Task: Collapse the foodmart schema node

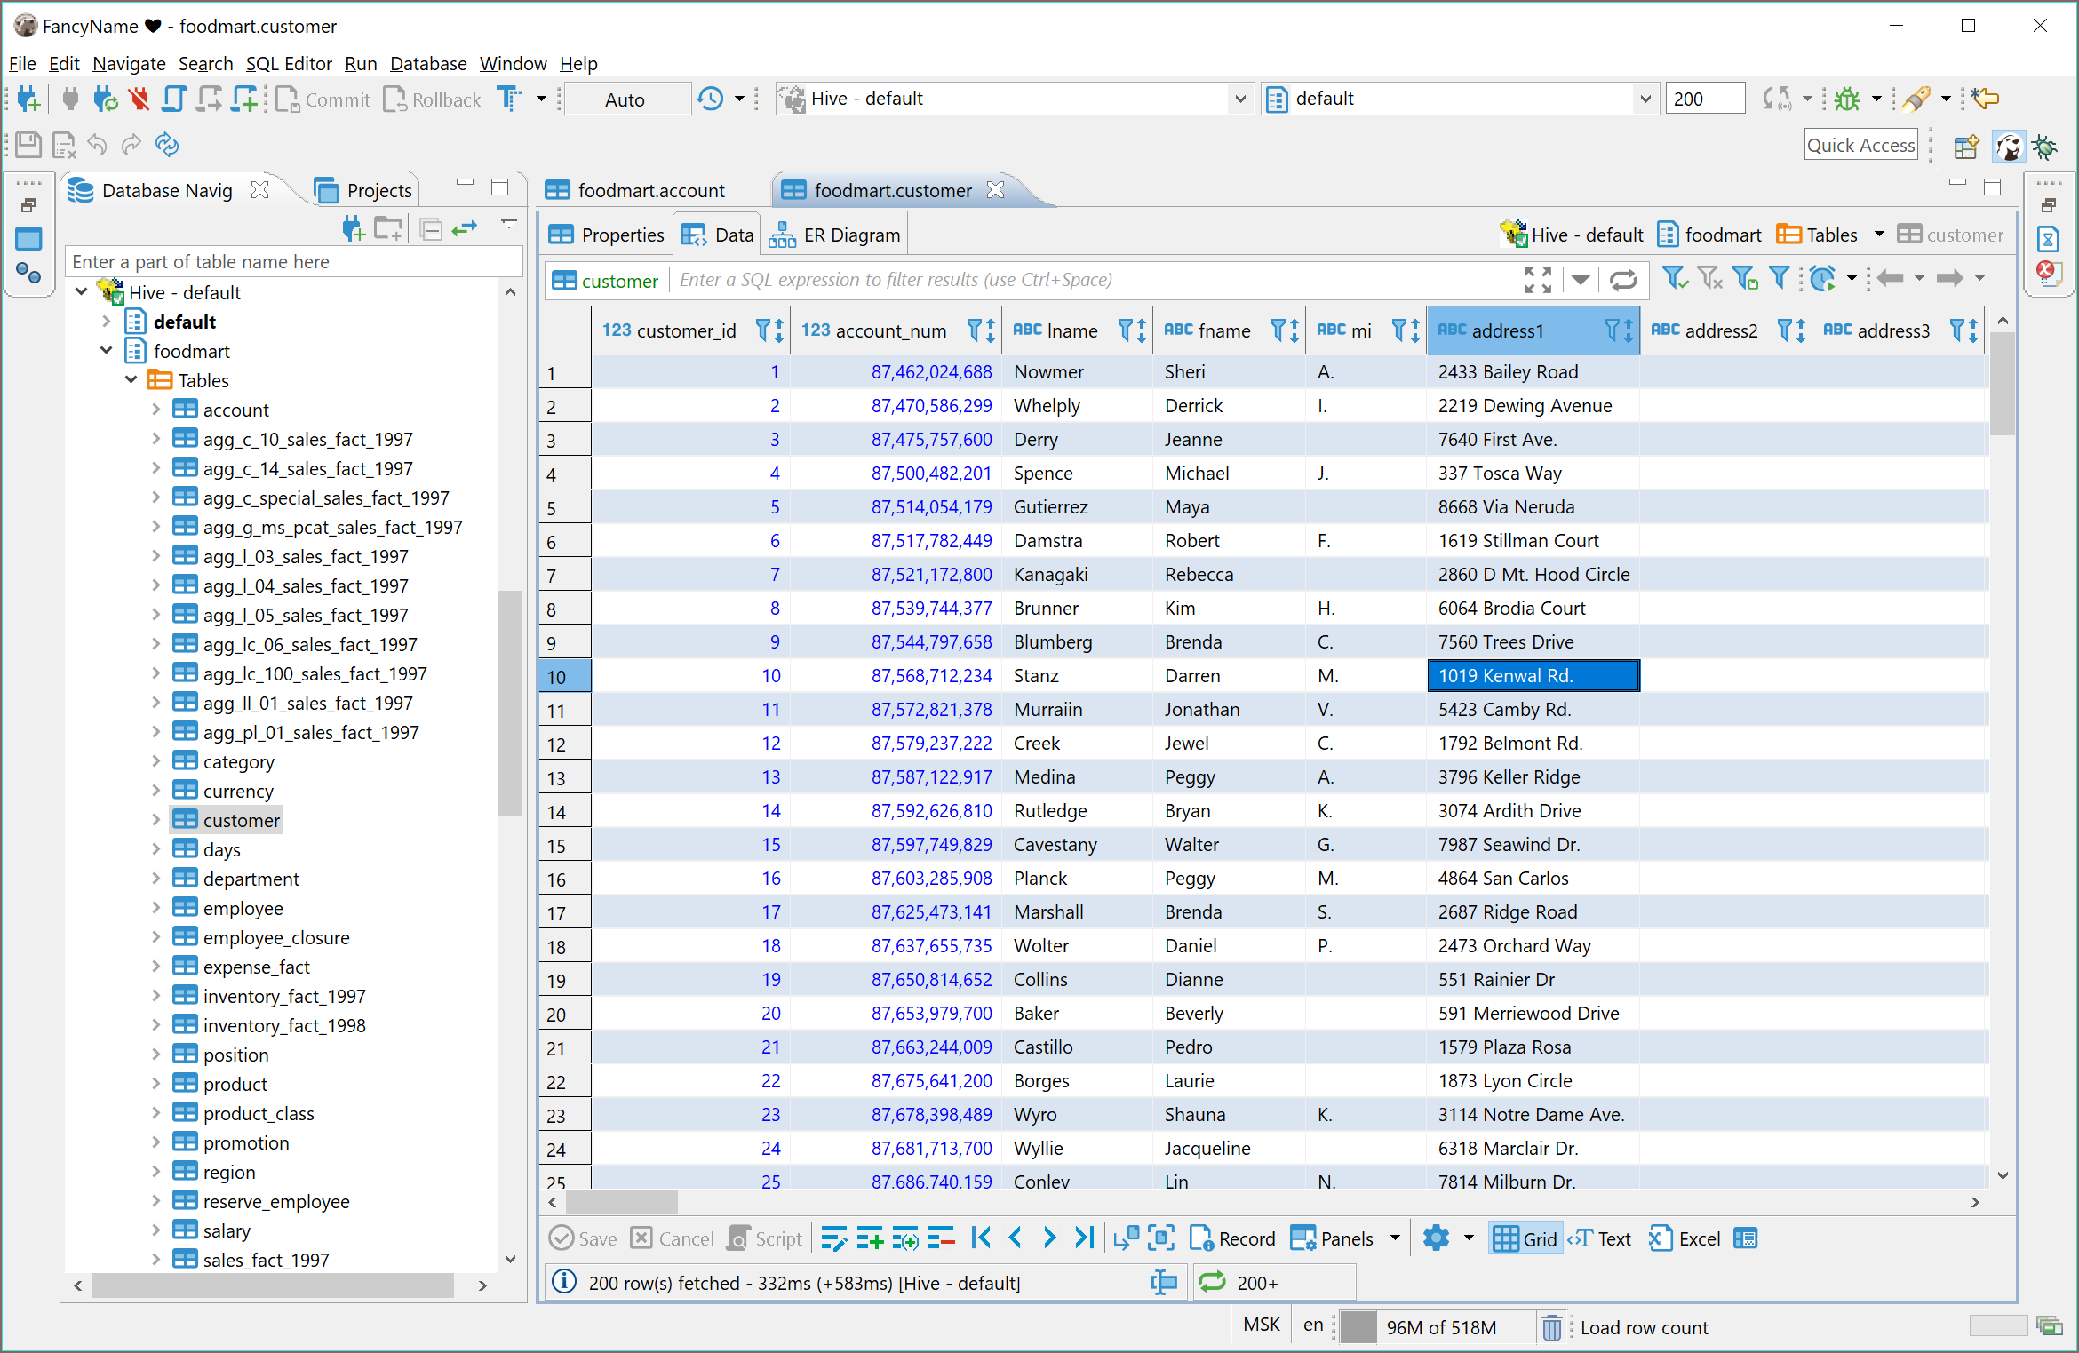Action: pos(106,351)
